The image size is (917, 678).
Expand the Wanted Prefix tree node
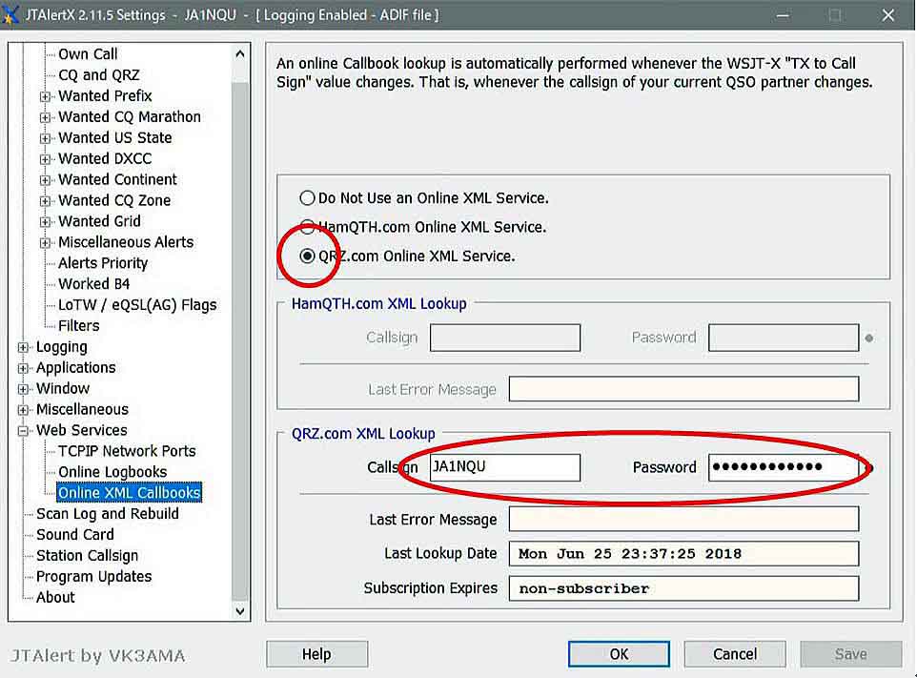tap(45, 96)
